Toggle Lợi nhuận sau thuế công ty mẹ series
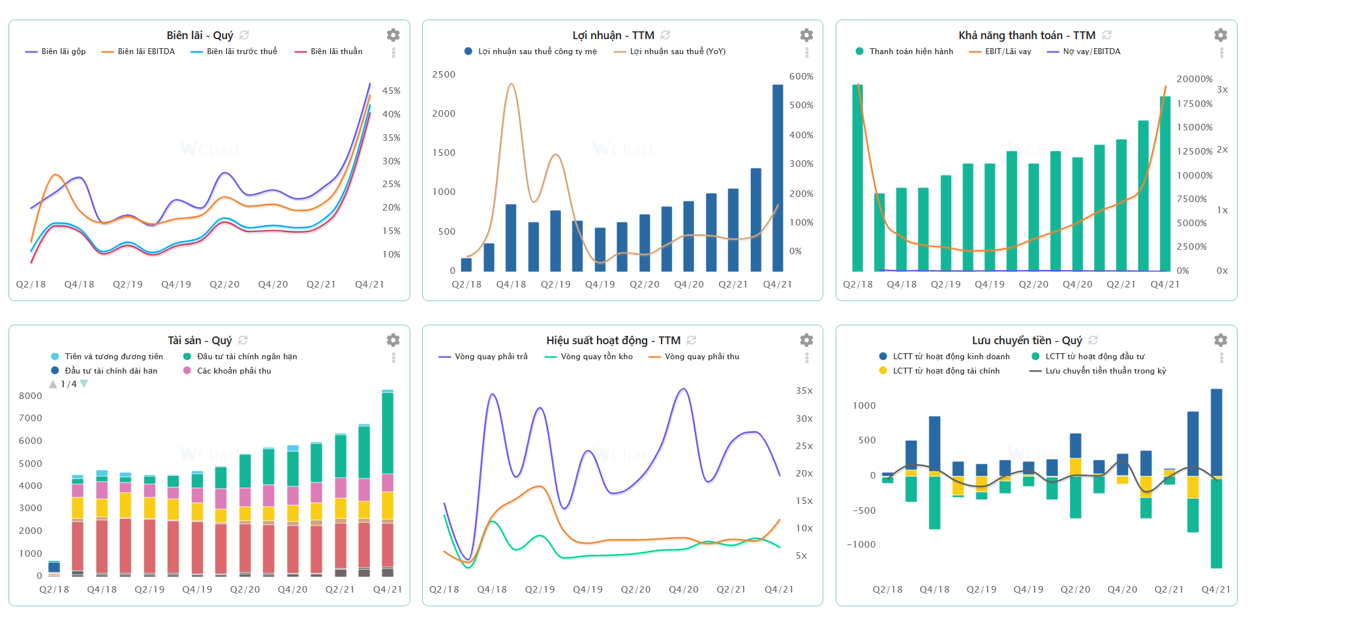The width and height of the screenshot is (1370, 618). [530, 51]
